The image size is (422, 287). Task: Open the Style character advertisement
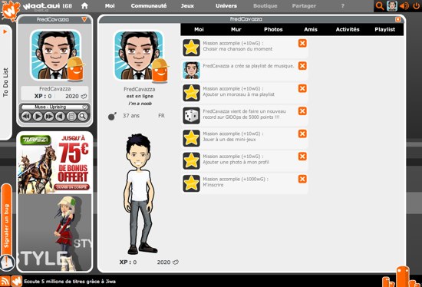coord(55,233)
